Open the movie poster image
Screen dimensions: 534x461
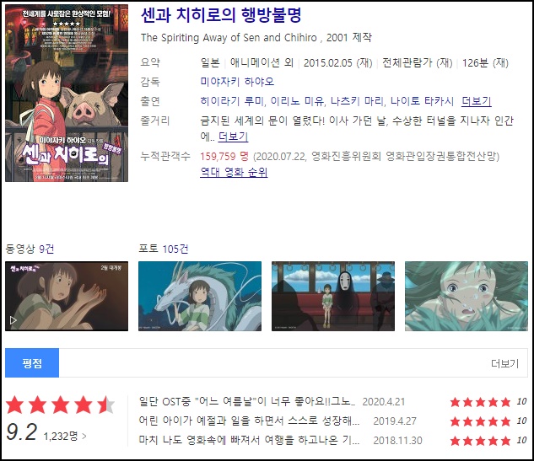67,94
